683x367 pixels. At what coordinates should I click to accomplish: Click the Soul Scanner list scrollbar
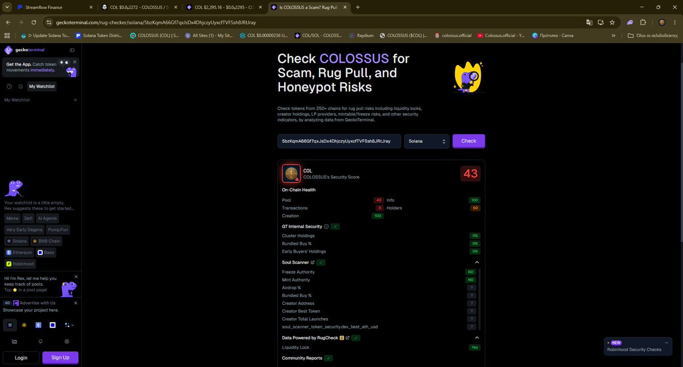coord(480,299)
